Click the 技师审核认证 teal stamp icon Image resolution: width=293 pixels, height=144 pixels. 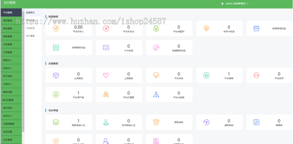(106, 122)
